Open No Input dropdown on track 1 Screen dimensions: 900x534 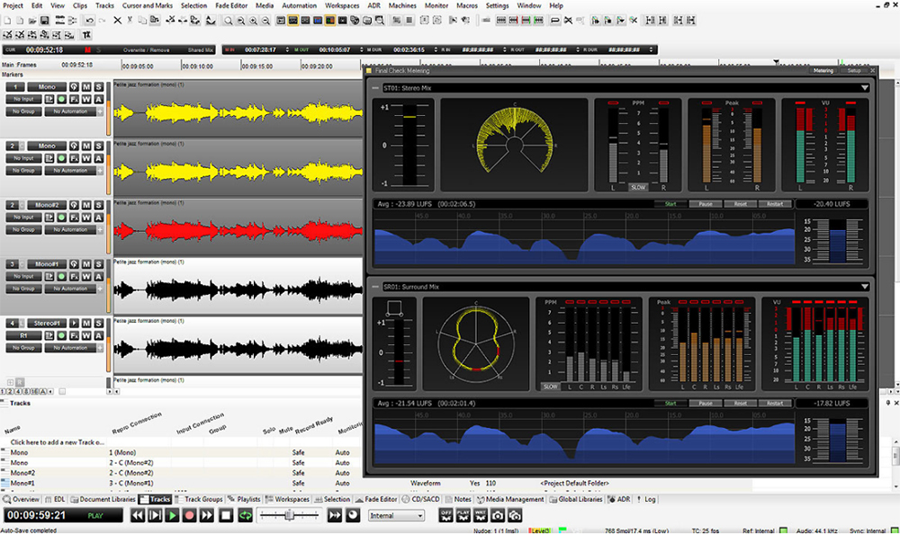tap(23, 99)
